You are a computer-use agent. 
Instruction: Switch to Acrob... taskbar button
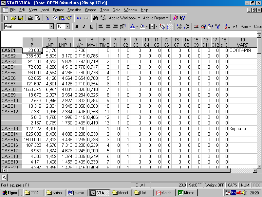click(x=165, y=193)
